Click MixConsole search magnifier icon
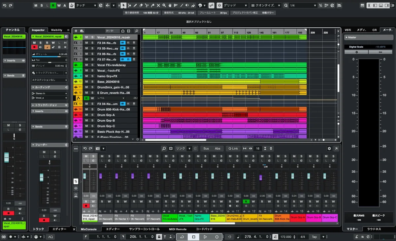 (x=164, y=149)
